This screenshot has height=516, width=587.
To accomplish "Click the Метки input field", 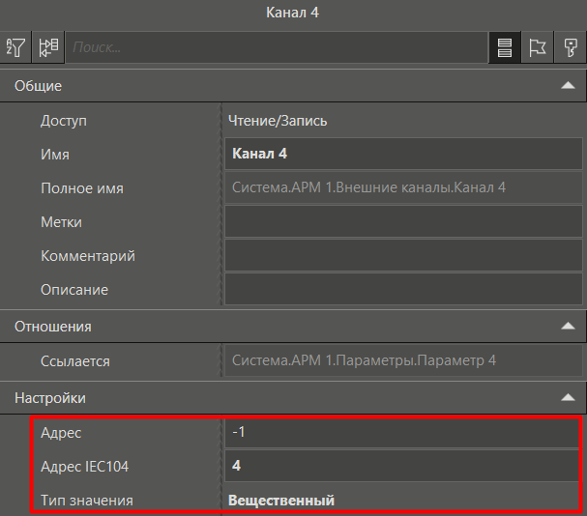I will (402, 221).
